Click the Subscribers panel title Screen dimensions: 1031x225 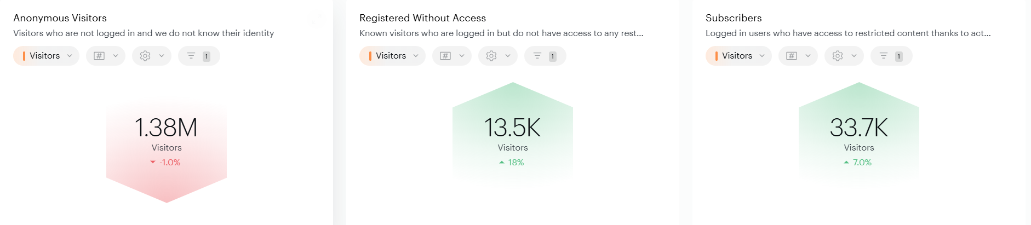pos(734,18)
